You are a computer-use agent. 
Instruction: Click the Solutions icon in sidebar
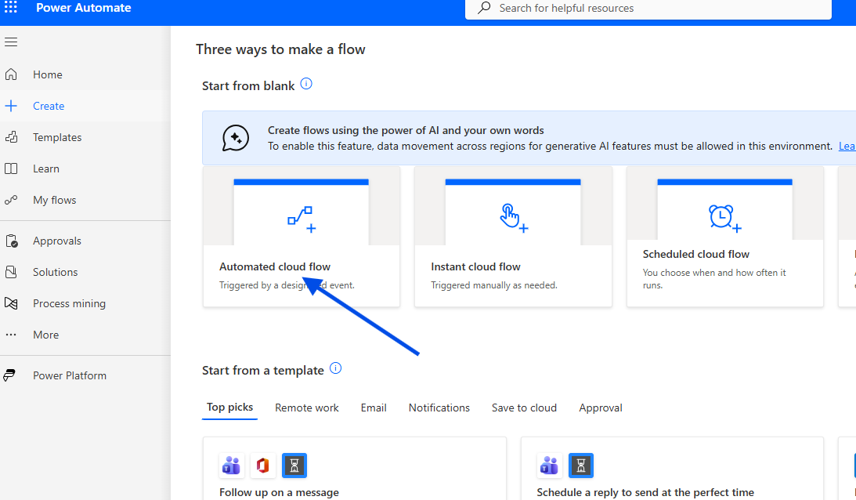[x=11, y=272]
